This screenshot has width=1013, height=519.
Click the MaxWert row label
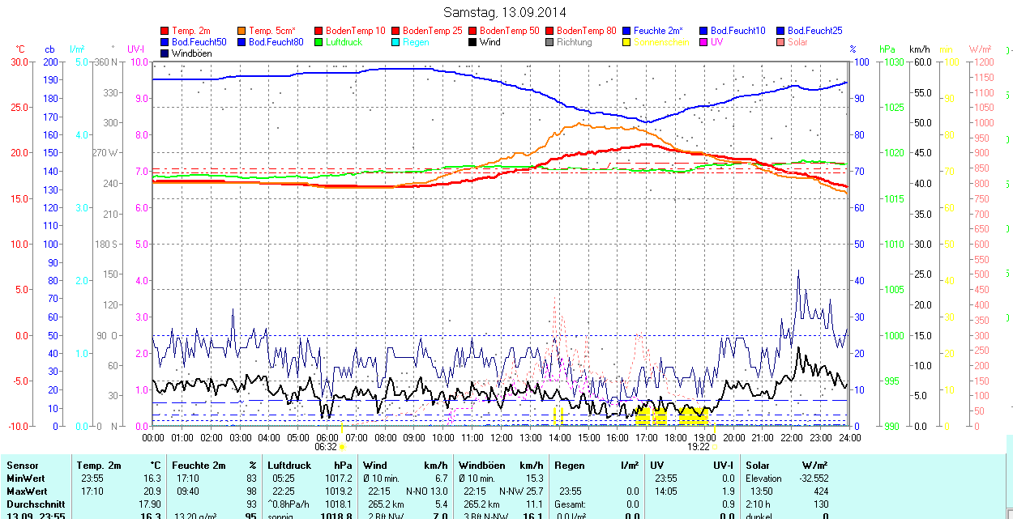pyautogui.click(x=27, y=491)
